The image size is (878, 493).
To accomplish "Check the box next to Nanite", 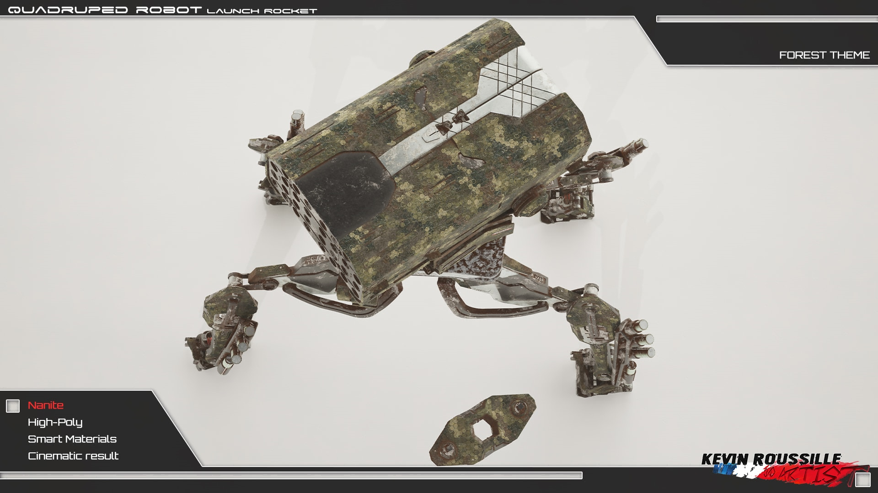I will [x=13, y=406].
